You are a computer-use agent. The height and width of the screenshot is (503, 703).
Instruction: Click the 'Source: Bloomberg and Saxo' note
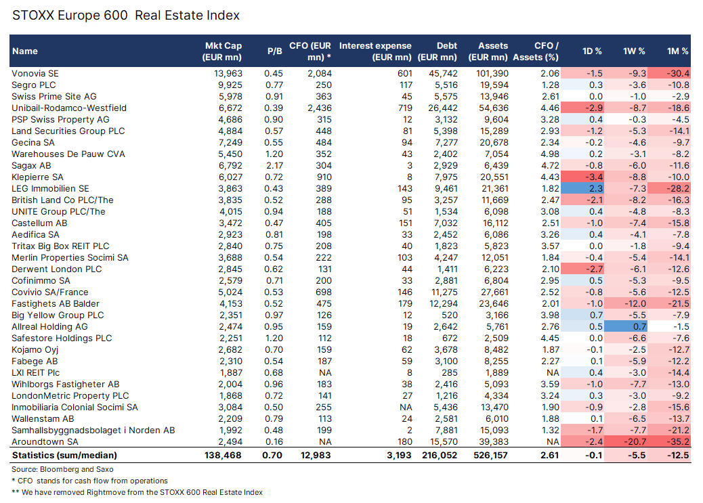pos(62,469)
